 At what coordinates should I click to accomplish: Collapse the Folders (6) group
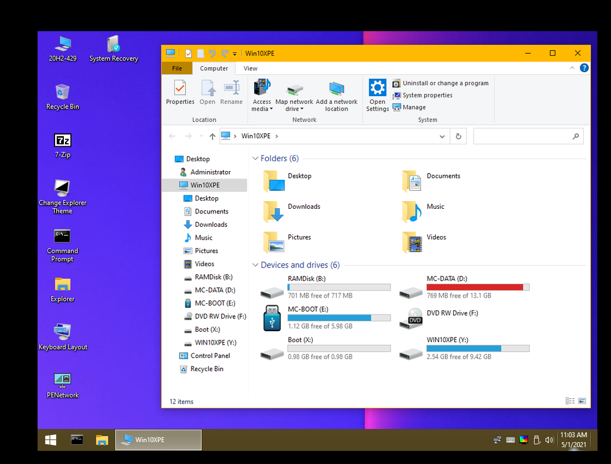click(x=255, y=158)
